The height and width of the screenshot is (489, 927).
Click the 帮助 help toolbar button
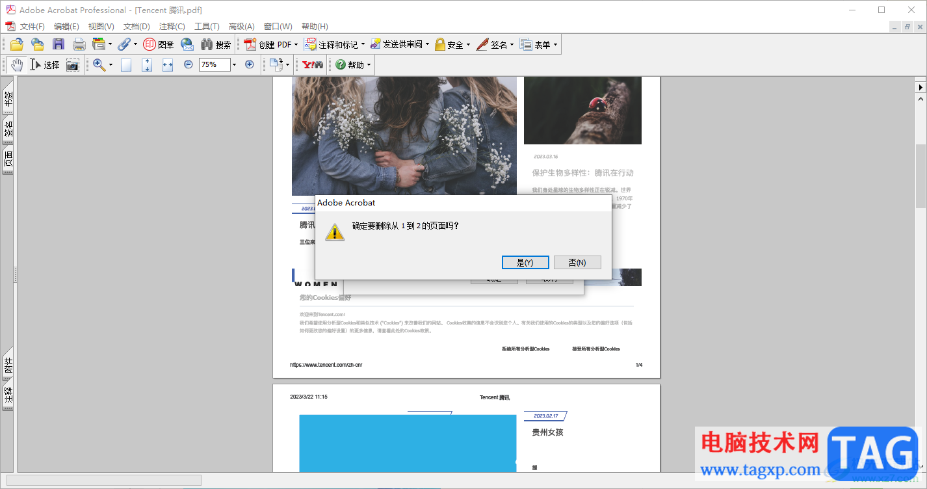pyautogui.click(x=350, y=64)
